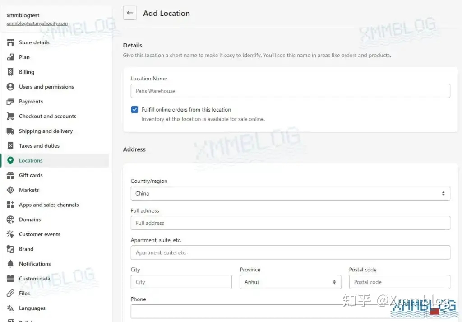Click the Files paperclip icon
This screenshot has width=462, height=322.
(11, 293)
